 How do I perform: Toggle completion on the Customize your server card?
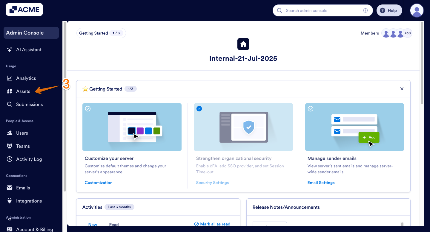(88, 109)
